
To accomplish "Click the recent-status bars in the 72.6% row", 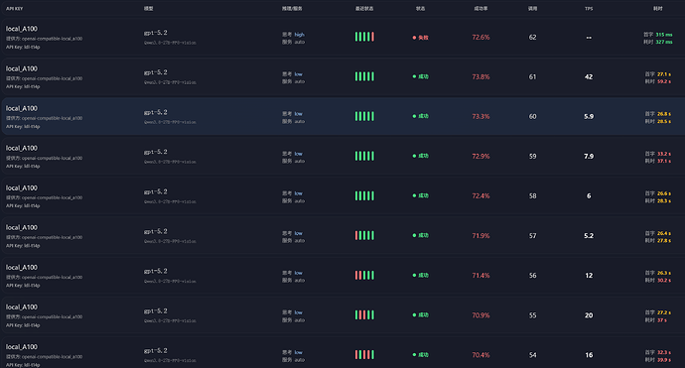I will [364, 37].
